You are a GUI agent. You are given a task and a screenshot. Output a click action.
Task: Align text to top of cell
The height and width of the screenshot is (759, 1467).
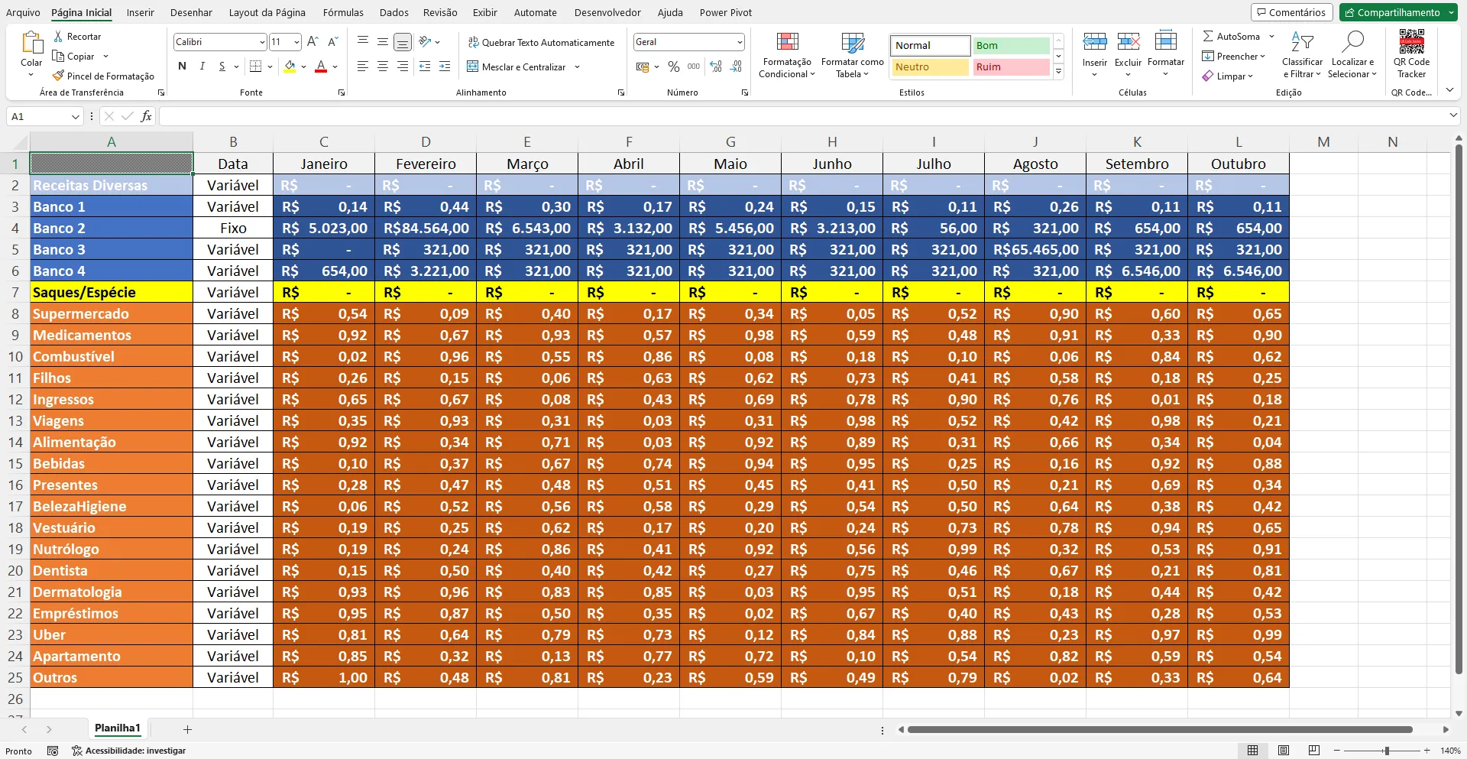(363, 41)
